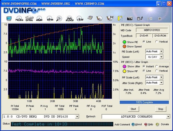Open the disc edit pen tool
This screenshot has width=173, height=131.
[99, 18]
